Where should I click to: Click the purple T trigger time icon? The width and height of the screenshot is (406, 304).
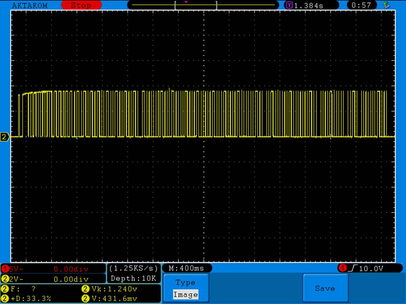[x=289, y=5]
